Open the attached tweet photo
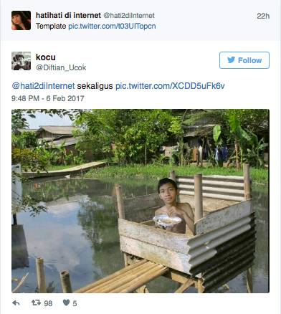This screenshot has width=281, height=314. [140, 201]
